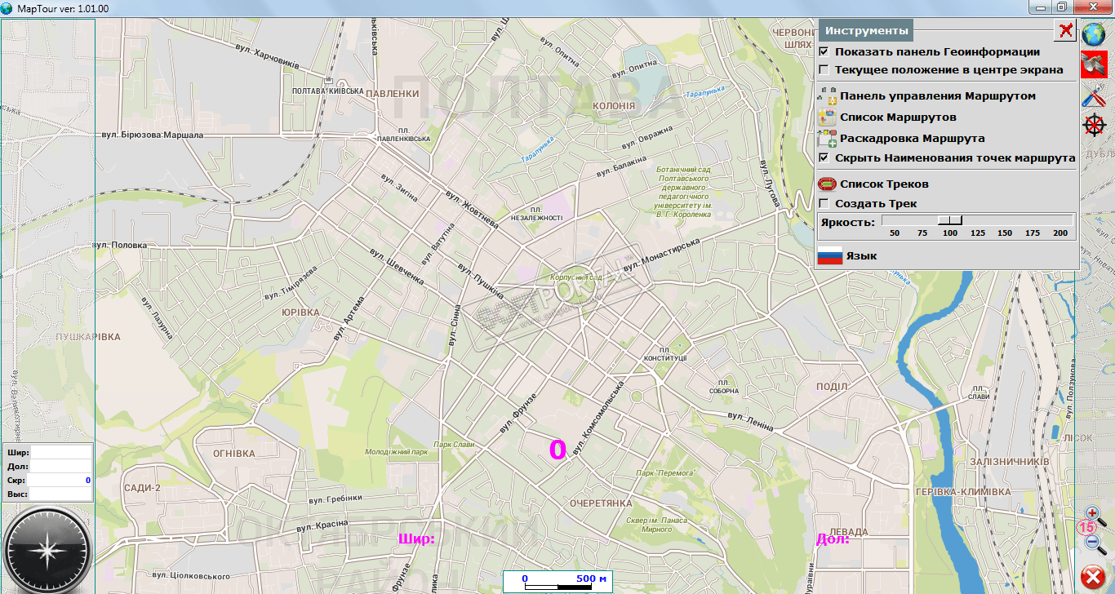
Task: Open Список Маршрутов
Action: (898, 117)
